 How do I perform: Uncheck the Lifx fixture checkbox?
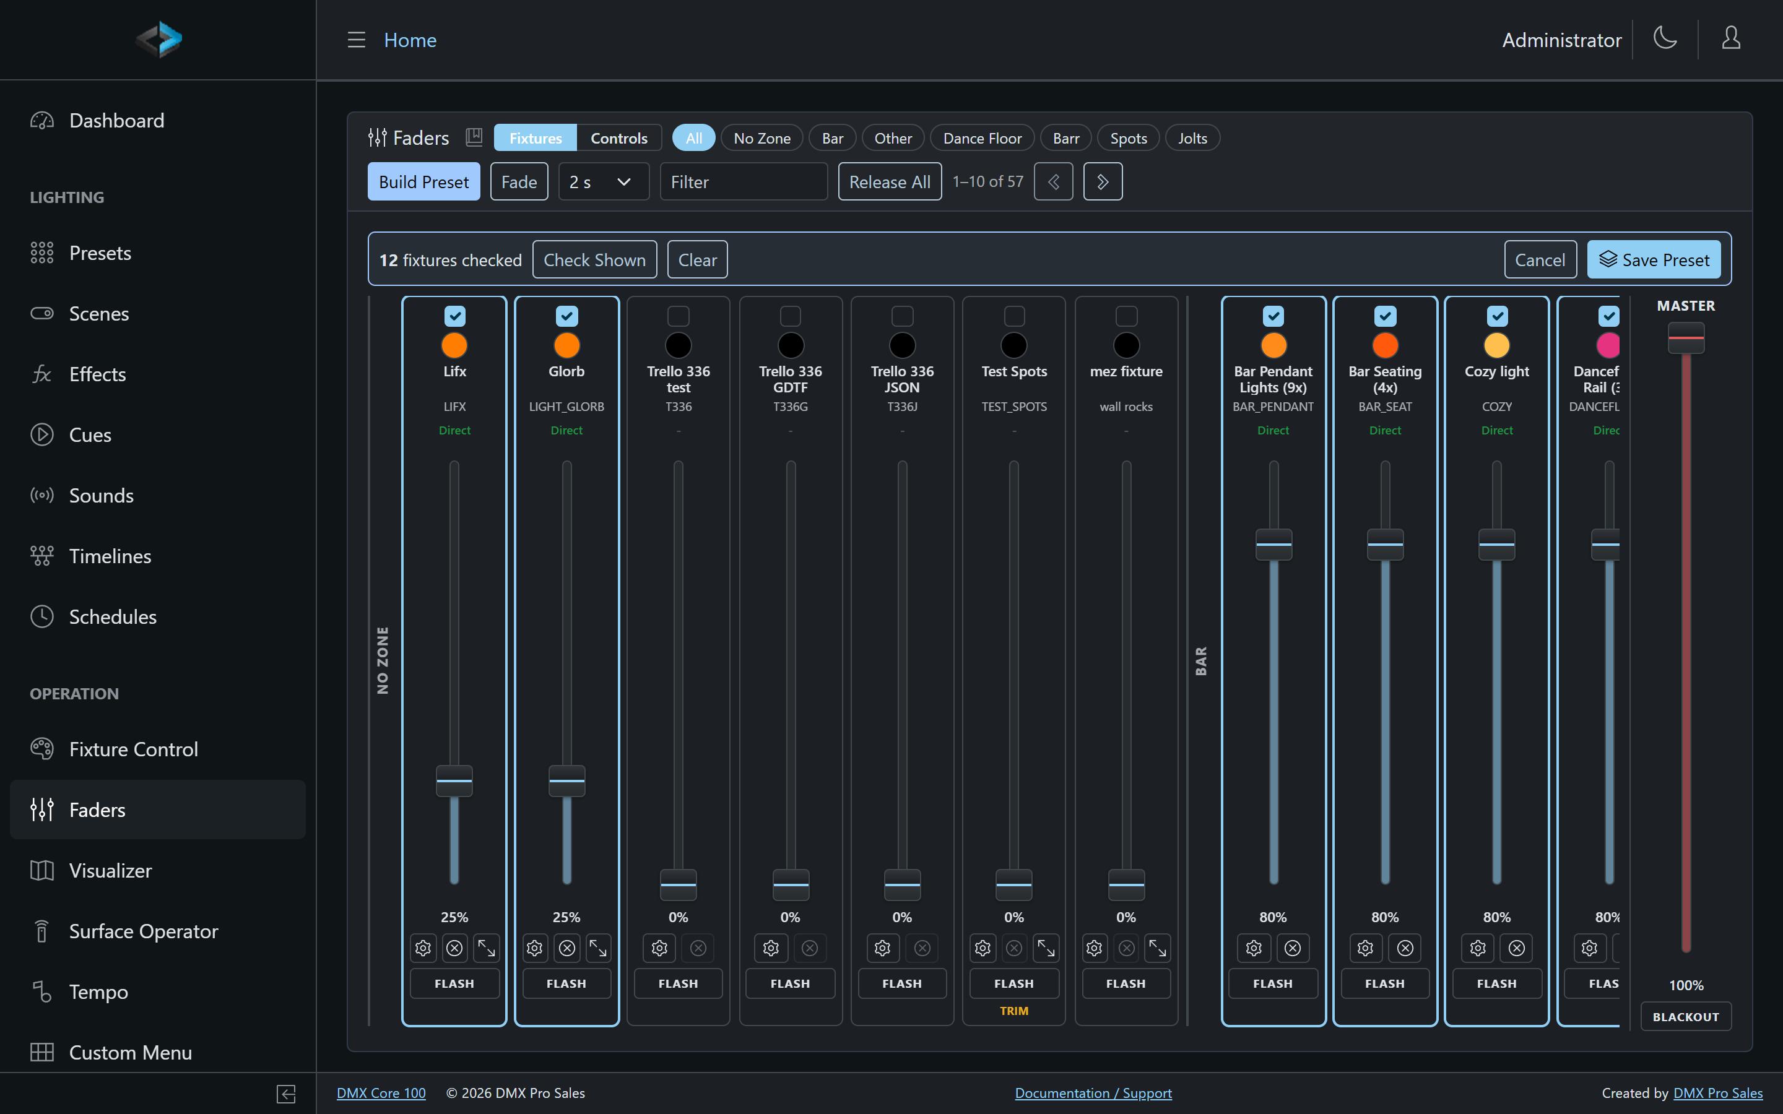[454, 316]
